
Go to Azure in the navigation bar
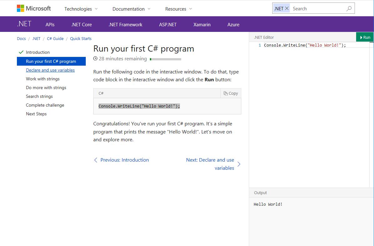coord(233,24)
